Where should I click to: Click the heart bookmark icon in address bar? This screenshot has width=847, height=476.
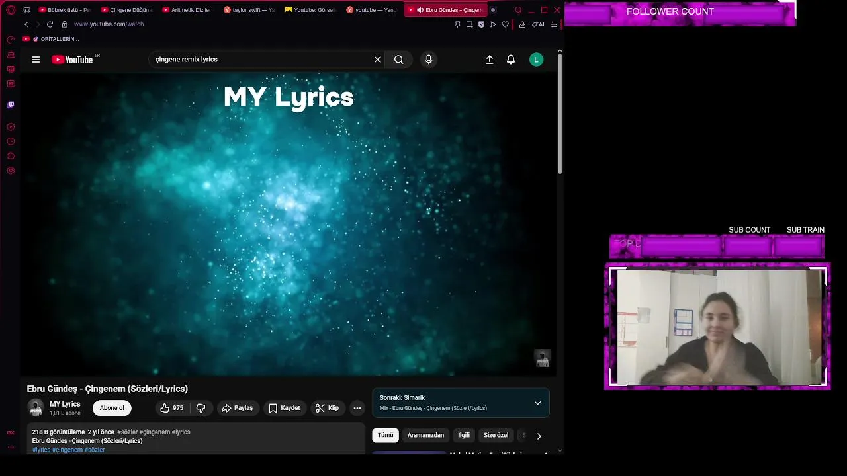point(505,24)
